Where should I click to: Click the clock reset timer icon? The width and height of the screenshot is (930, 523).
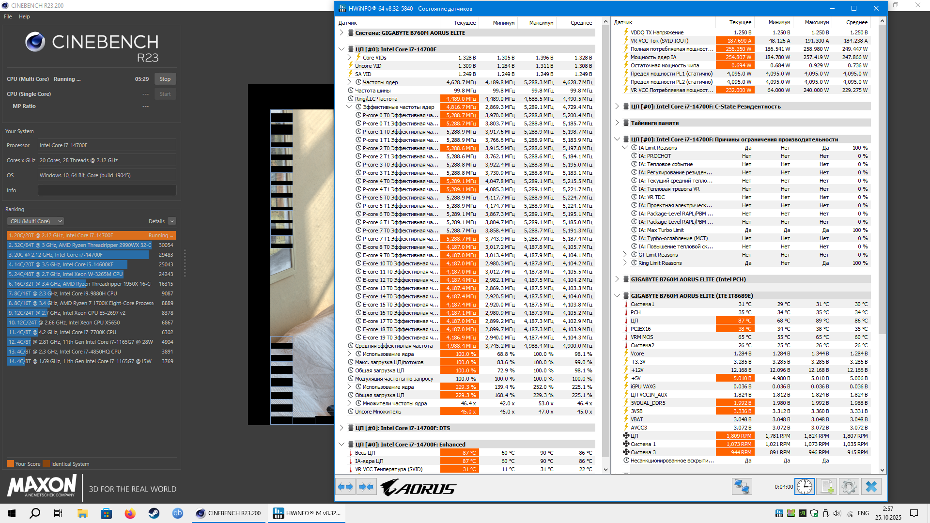point(805,487)
